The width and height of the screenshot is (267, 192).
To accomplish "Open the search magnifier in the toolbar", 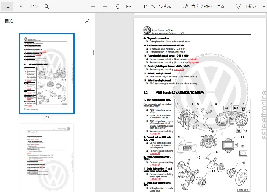I will 47,7.
